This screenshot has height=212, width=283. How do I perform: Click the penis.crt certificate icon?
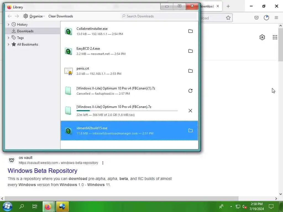(x=69, y=71)
